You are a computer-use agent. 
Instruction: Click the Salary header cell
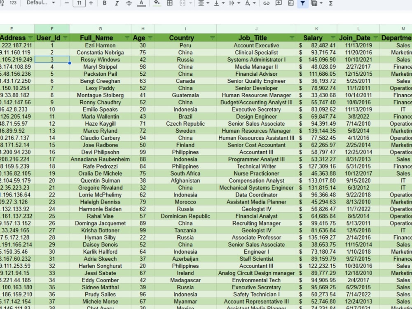(x=316, y=38)
